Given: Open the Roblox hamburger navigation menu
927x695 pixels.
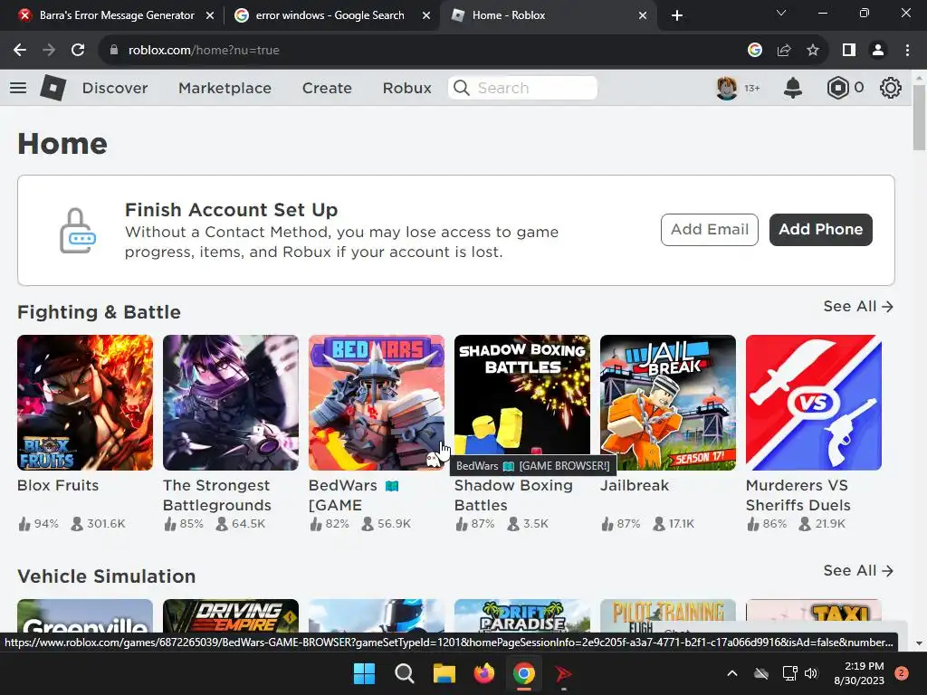Looking at the screenshot, I should point(18,88).
